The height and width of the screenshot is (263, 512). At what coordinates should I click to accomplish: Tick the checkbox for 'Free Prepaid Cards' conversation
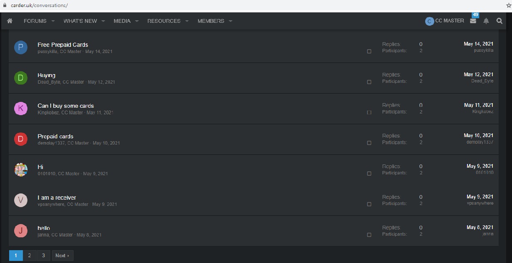369,51
